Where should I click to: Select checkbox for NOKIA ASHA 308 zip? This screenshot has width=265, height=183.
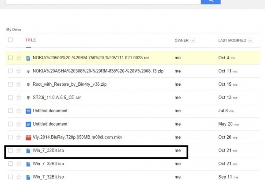pyautogui.click(x=11, y=71)
